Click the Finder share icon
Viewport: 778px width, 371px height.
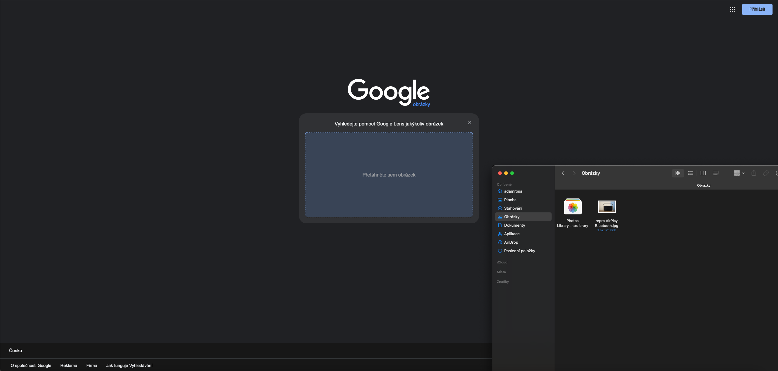[754, 173]
